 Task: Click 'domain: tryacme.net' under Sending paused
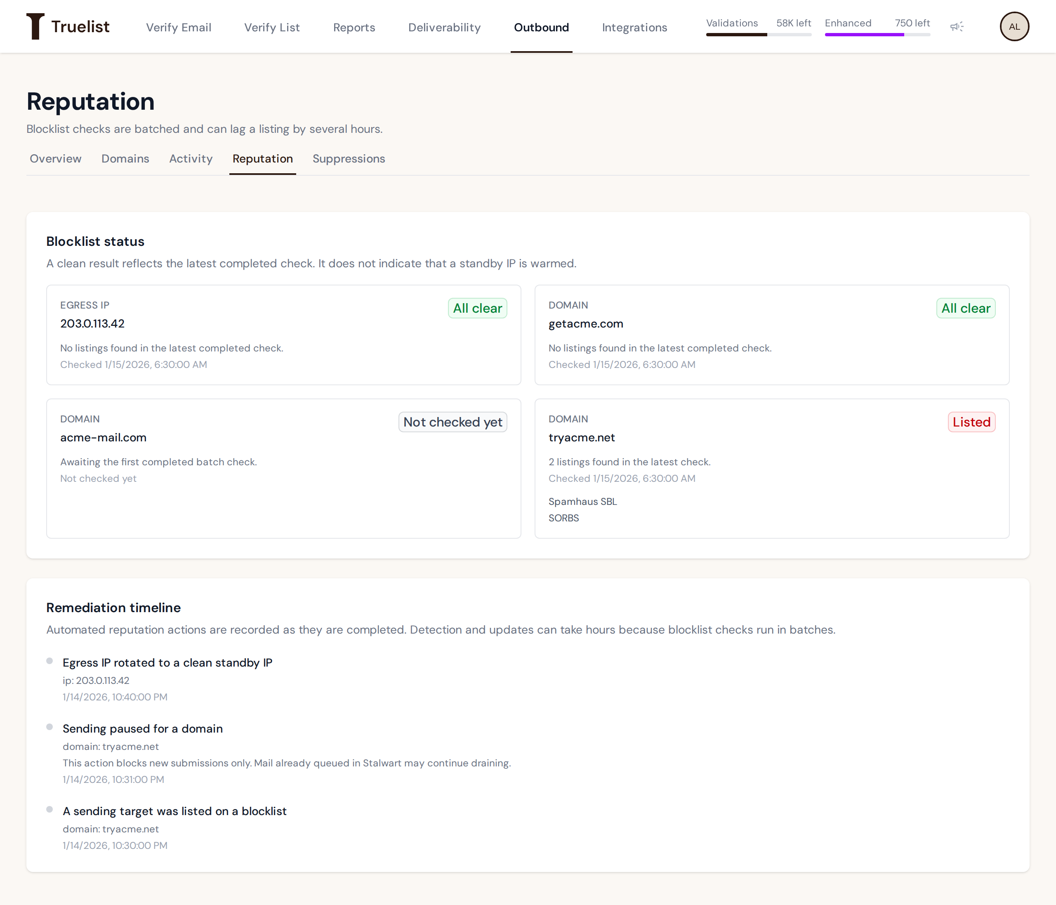click(x=111, y=747)
